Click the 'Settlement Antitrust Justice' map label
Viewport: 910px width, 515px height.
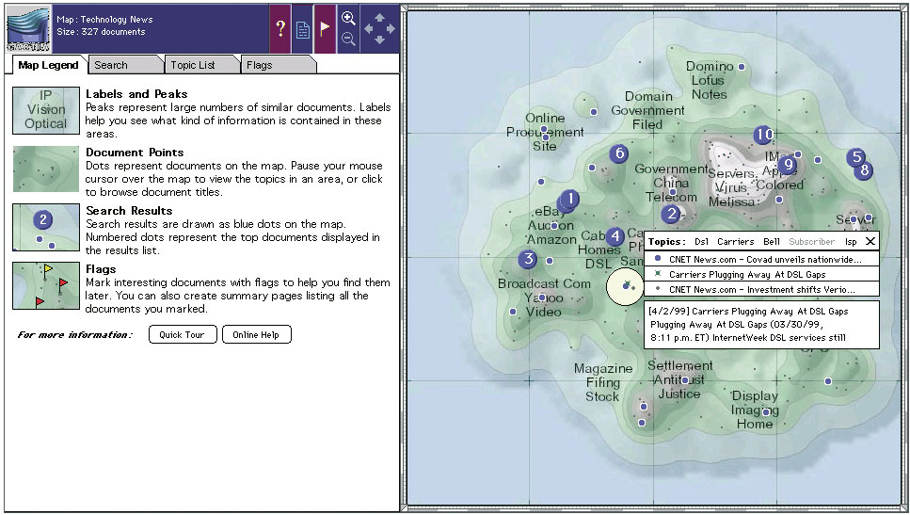pos(679,379)
